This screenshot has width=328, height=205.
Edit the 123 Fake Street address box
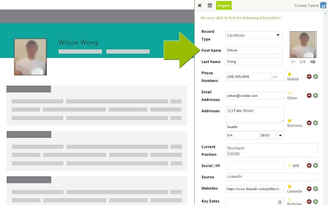point(255,114)
